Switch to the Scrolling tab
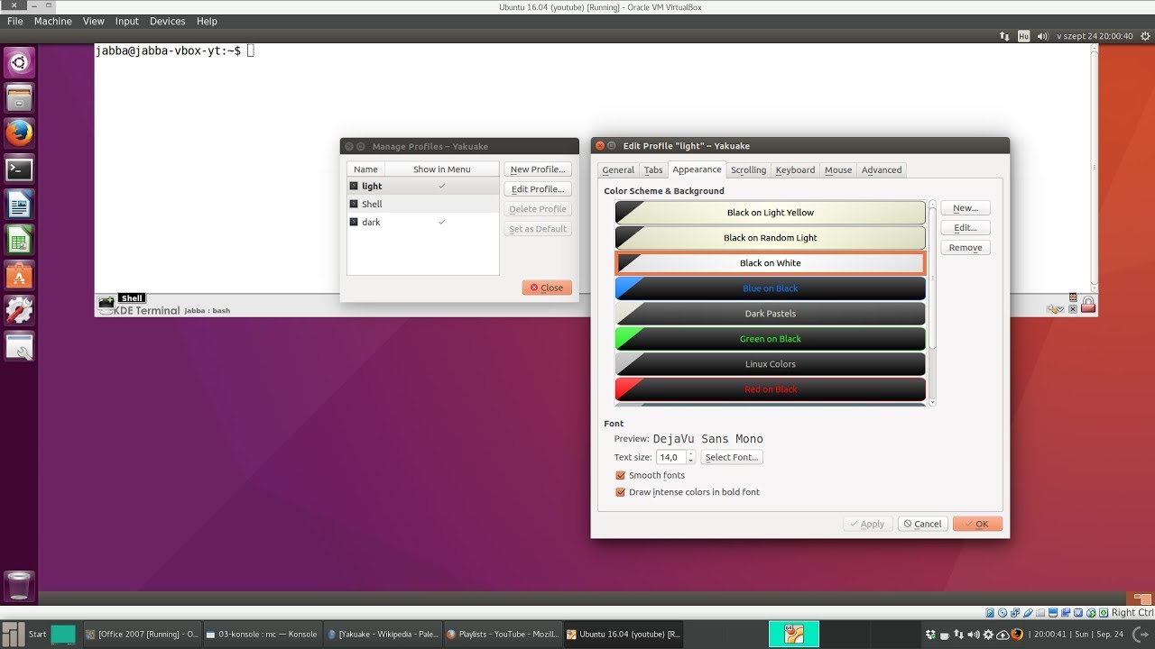 748,169
